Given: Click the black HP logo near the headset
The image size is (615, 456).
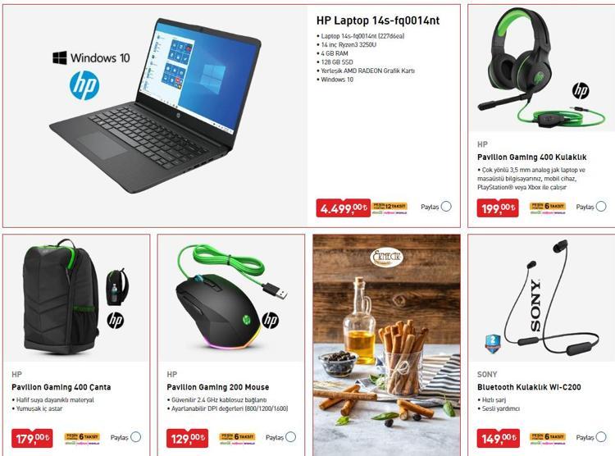Looking at the screenshot, I should coord(581,91).
